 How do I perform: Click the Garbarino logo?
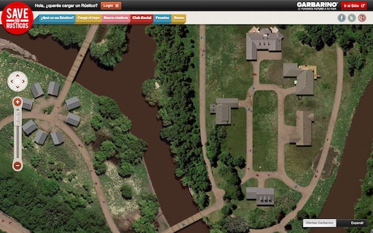tap(317, 6)
